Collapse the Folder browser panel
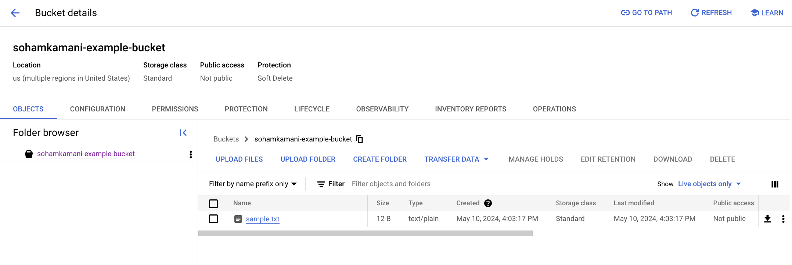Image resolution: width=792 pixels, height=265 pixels. tap(183, 133)
